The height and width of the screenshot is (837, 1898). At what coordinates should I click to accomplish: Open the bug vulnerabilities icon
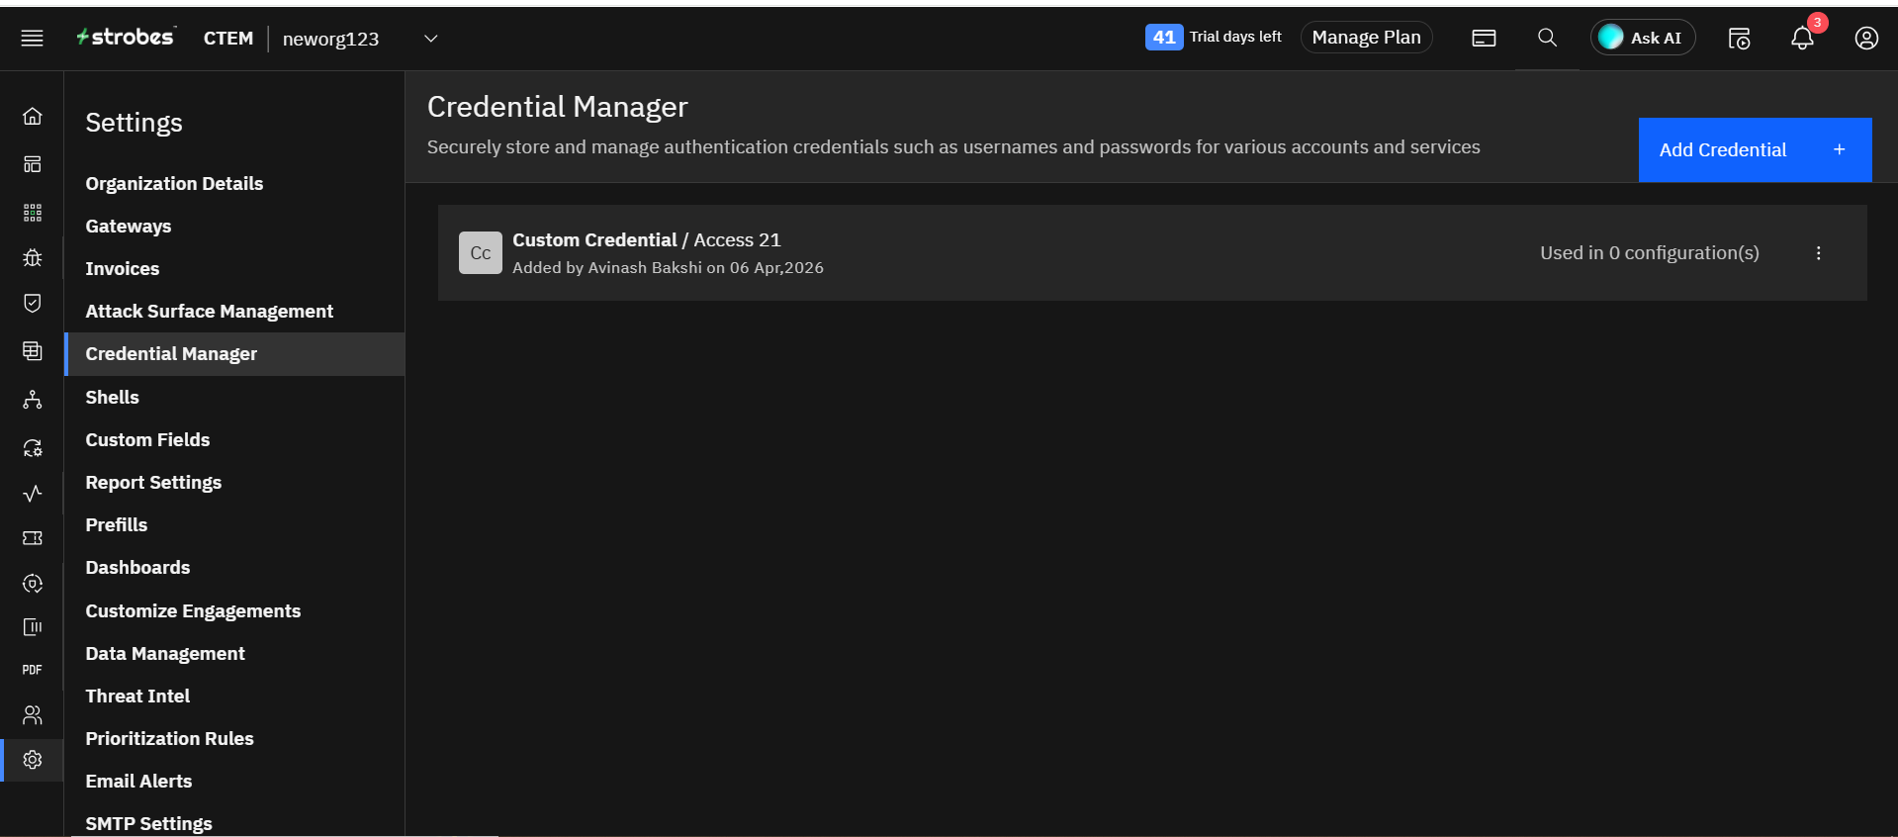point(33,258)
